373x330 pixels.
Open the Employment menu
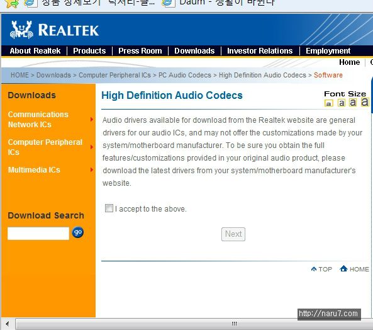point(328,51)
